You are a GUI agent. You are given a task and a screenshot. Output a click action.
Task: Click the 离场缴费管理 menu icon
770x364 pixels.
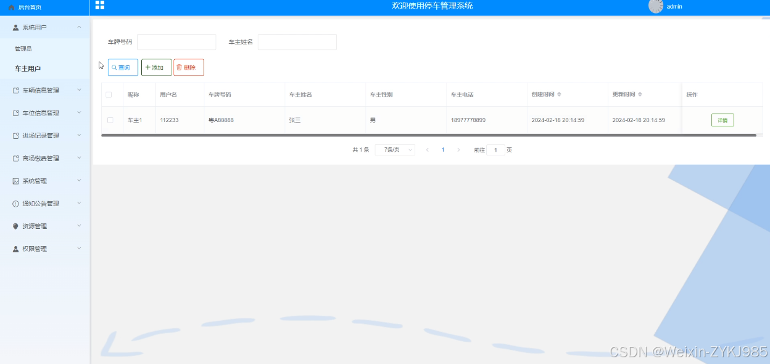tap(16, 159)
